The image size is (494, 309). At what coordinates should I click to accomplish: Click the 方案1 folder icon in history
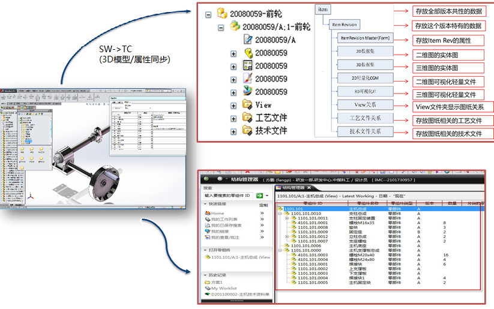(x=207, y=282)
